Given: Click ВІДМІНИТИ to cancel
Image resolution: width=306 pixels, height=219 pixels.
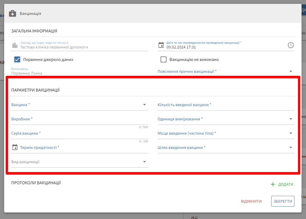Looking at the screenshot, I should [x=251, y=201].
